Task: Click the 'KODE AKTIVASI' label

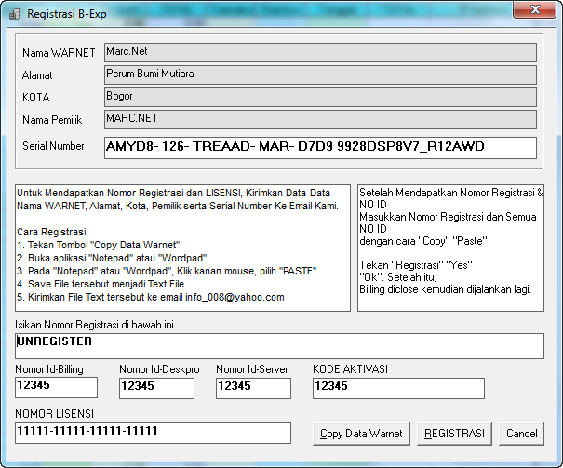Action: pos(350,369)
